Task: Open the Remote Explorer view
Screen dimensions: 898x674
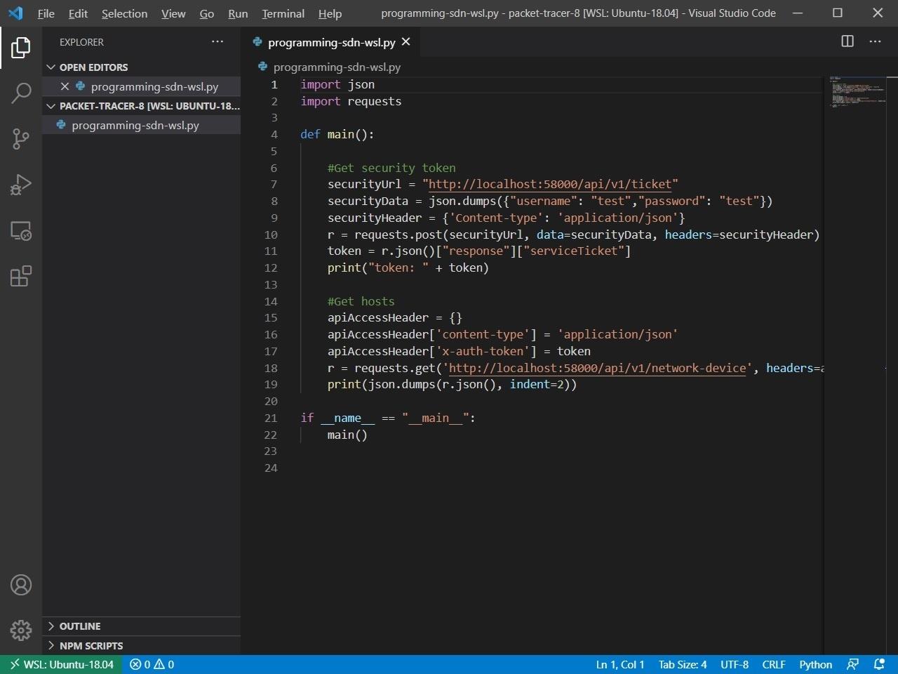Action: coord(21,231)
